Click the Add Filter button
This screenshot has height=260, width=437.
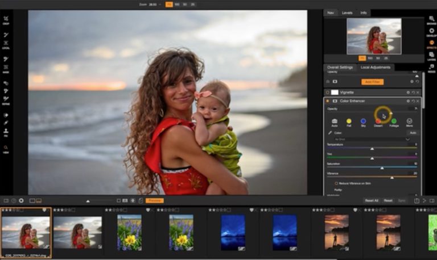coord(372,82)
